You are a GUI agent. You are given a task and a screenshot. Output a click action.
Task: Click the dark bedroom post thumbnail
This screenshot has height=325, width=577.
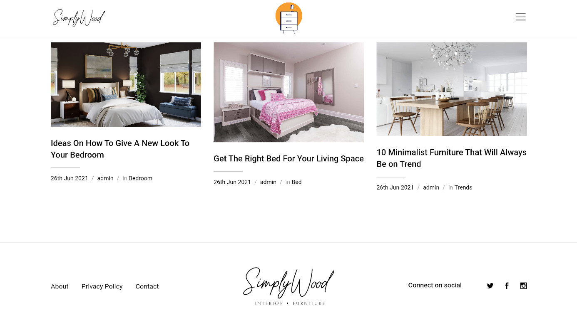[126, 84]
